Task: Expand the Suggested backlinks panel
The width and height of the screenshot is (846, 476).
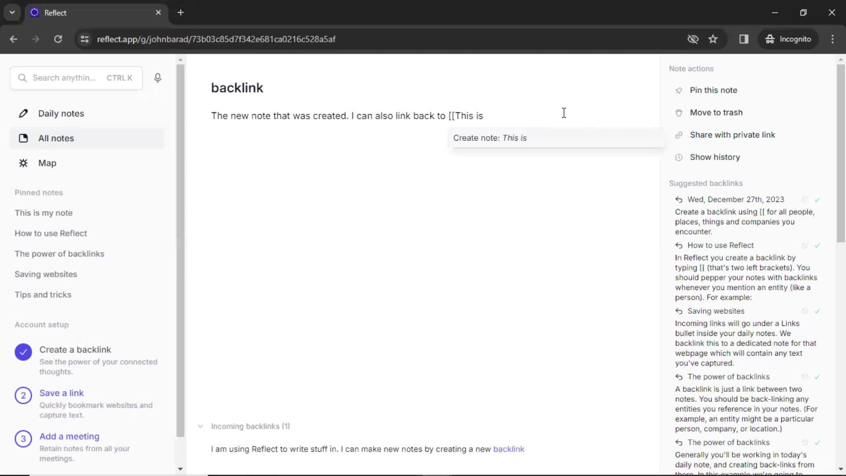Action: pos(706,183)
